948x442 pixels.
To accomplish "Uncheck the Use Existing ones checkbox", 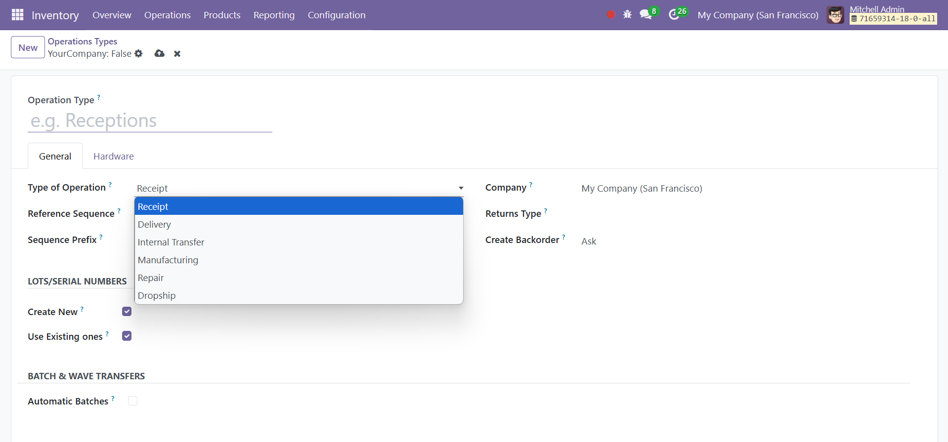I will coord(127,336).
